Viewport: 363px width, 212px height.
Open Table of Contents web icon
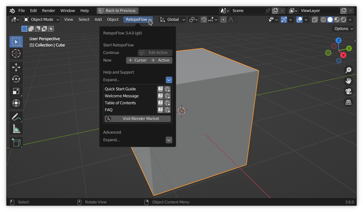[167, 103]
